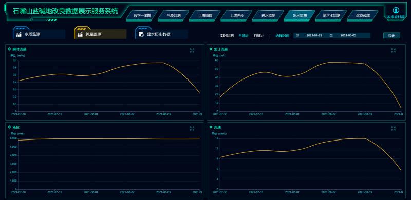The width and height of the screenshot is (411, 200).
Task: Select the 月统计 view mode
Action: [x=259, y=36]
